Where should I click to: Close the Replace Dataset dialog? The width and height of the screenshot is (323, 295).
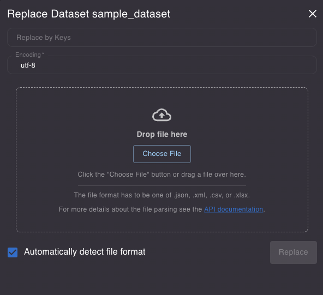pos(312,14)
